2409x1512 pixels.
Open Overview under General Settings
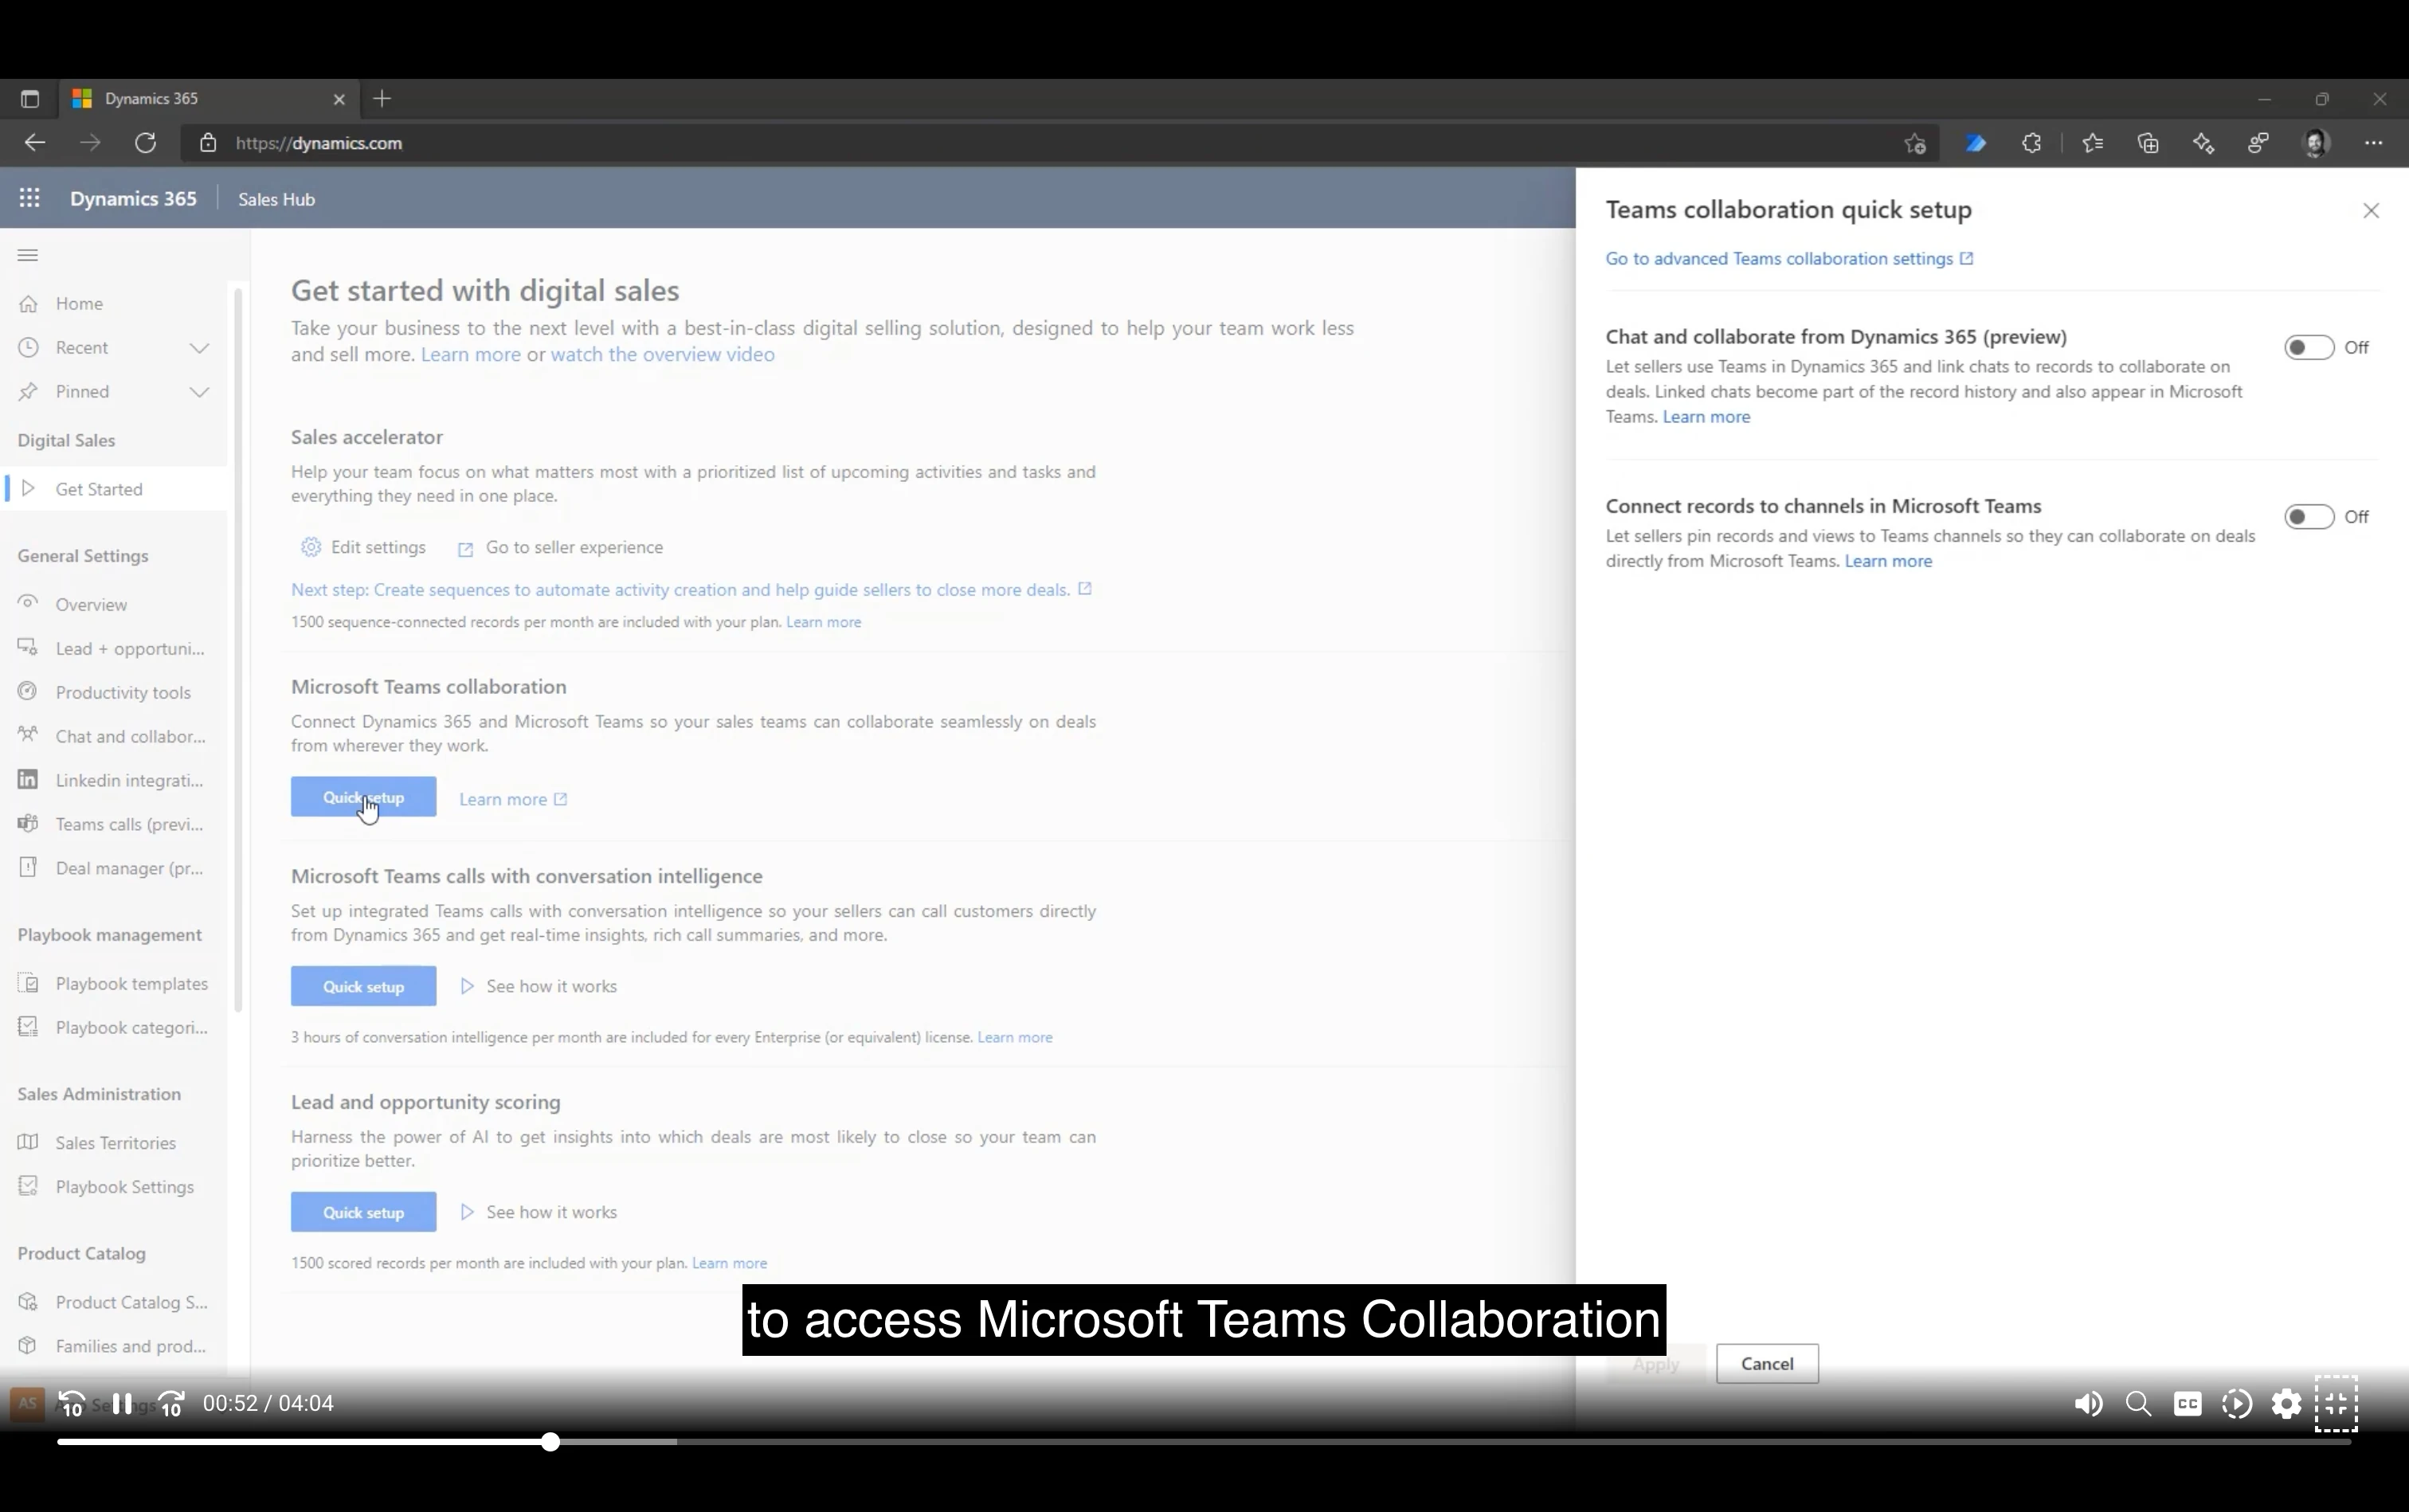click(114, 604)
